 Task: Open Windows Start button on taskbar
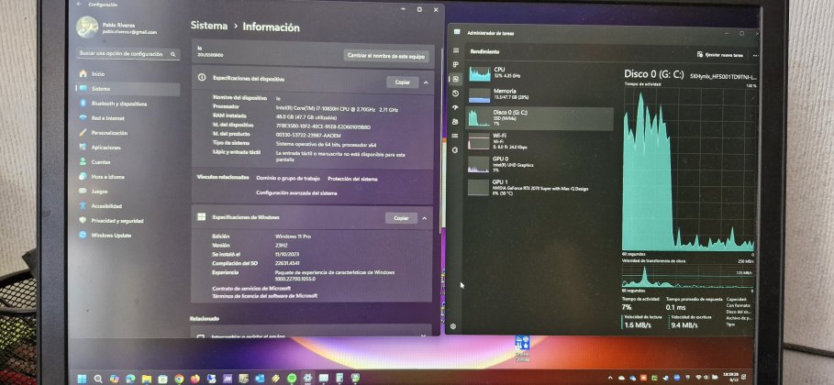82,378
